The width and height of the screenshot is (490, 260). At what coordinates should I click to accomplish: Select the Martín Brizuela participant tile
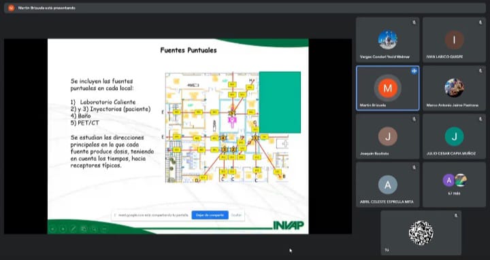coord(387,88)
